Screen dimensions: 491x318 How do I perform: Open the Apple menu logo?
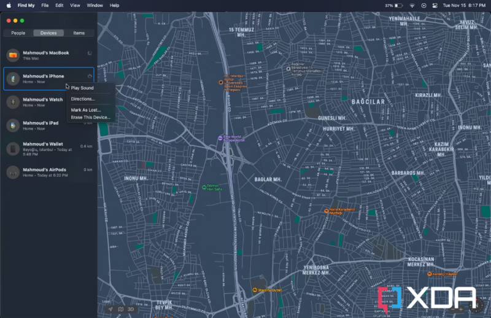click(9, 5)
